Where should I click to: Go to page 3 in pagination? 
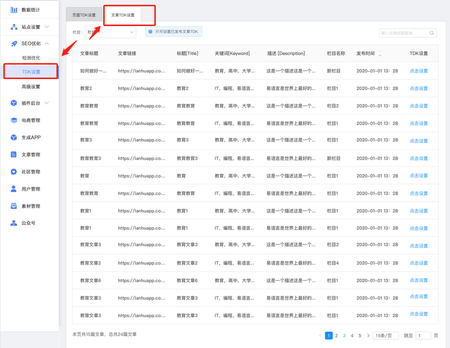pos(344,335)
